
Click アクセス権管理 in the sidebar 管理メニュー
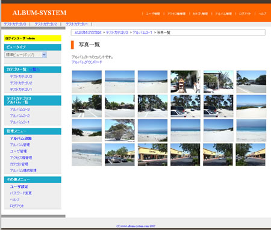[x=21, y=158]
